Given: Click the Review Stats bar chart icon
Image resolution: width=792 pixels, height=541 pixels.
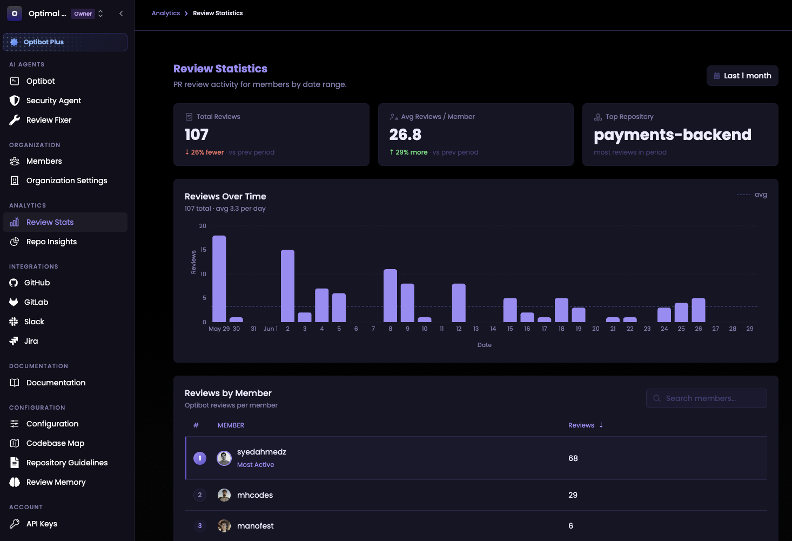Looking at the screenshot, I should tap(15, 222).
